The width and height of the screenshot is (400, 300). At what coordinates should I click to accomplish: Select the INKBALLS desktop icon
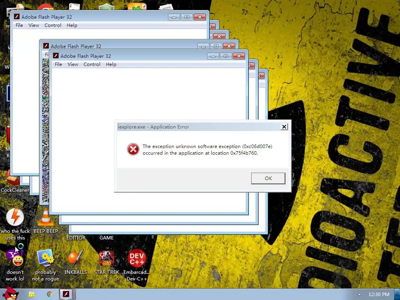click(x=76, y=258)
